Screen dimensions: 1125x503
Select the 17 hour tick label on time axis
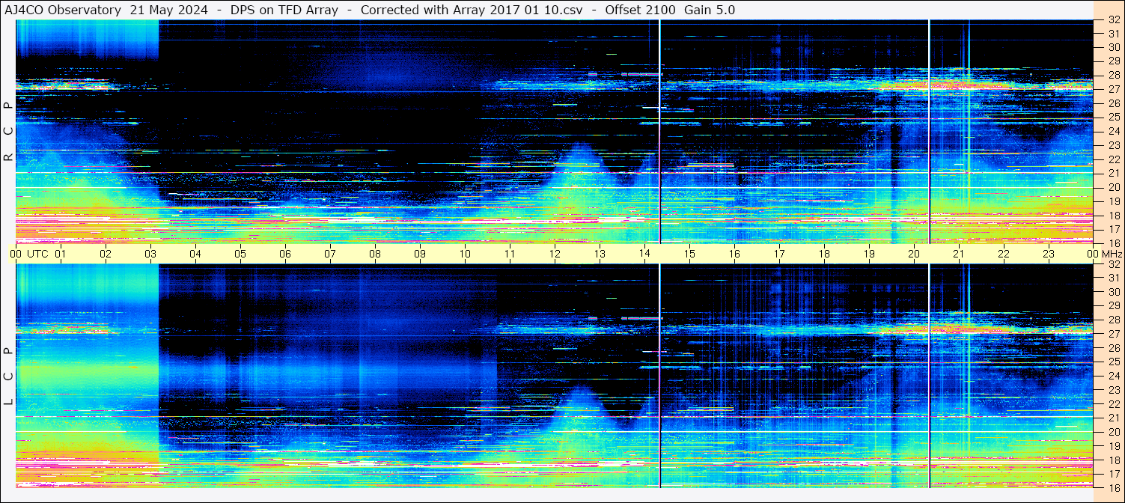[x=779, y=254]
